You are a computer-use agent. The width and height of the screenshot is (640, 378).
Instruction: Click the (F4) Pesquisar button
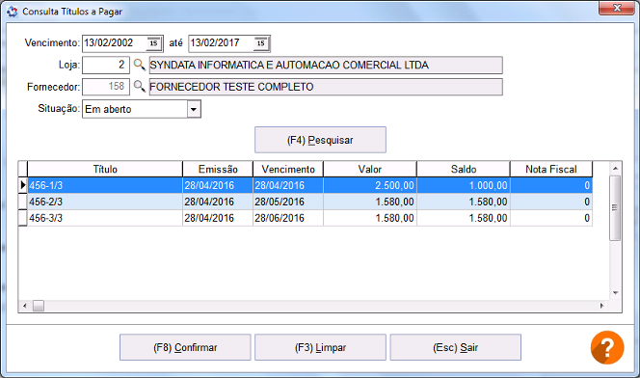[320, 140]
